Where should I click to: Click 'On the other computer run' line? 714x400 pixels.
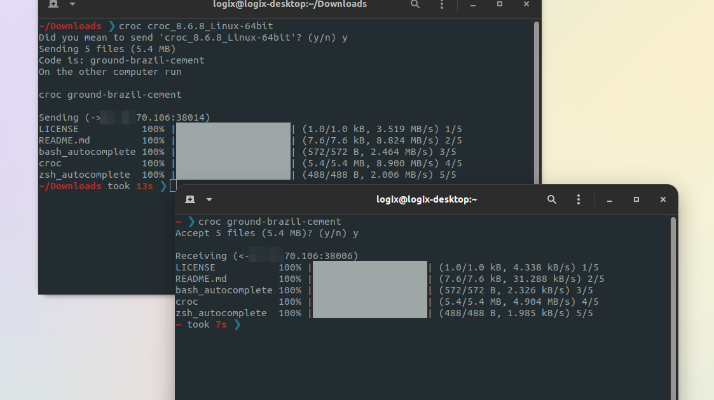point(110,72)
